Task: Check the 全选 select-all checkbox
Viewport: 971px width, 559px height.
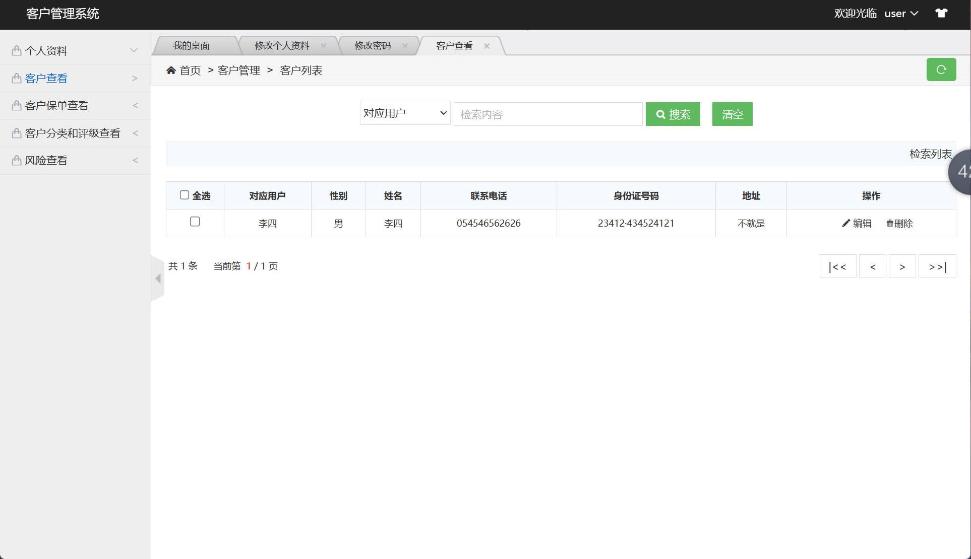Action: (184, 194)
